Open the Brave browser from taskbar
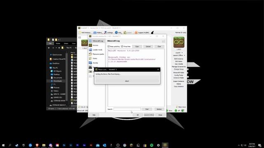The image size is (264, 148). coord(37,145)
